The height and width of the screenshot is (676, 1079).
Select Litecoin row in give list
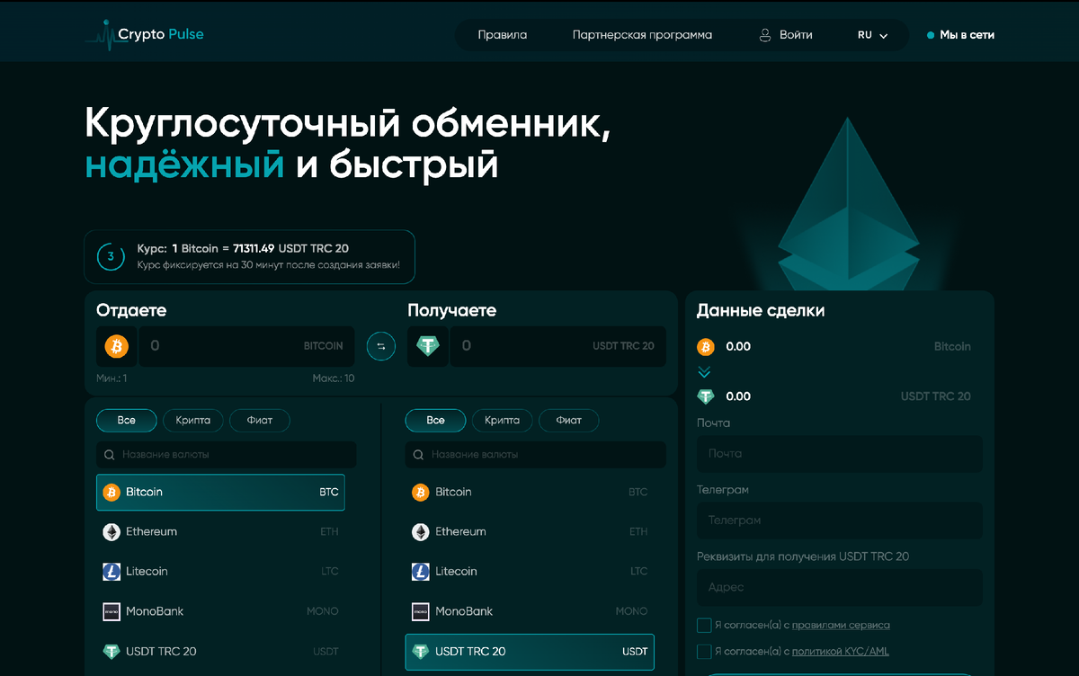coord(220,572)
